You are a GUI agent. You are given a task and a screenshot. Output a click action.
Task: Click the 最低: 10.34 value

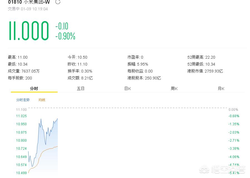click(18, 64)
